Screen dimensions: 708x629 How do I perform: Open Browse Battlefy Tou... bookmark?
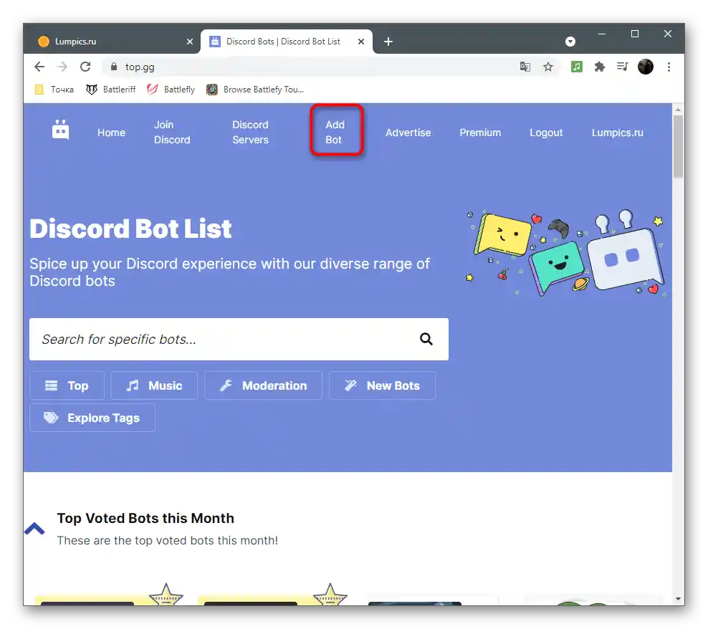(x=255, y=90)
